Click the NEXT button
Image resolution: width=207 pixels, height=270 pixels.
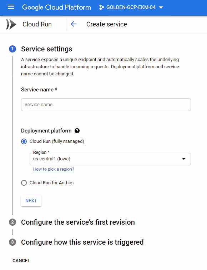click(31, 201)
